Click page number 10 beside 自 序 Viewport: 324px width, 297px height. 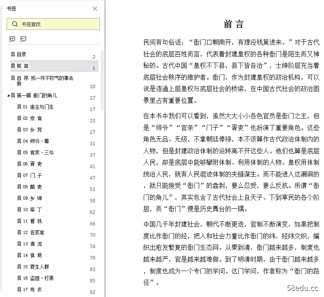pos(93,87)
